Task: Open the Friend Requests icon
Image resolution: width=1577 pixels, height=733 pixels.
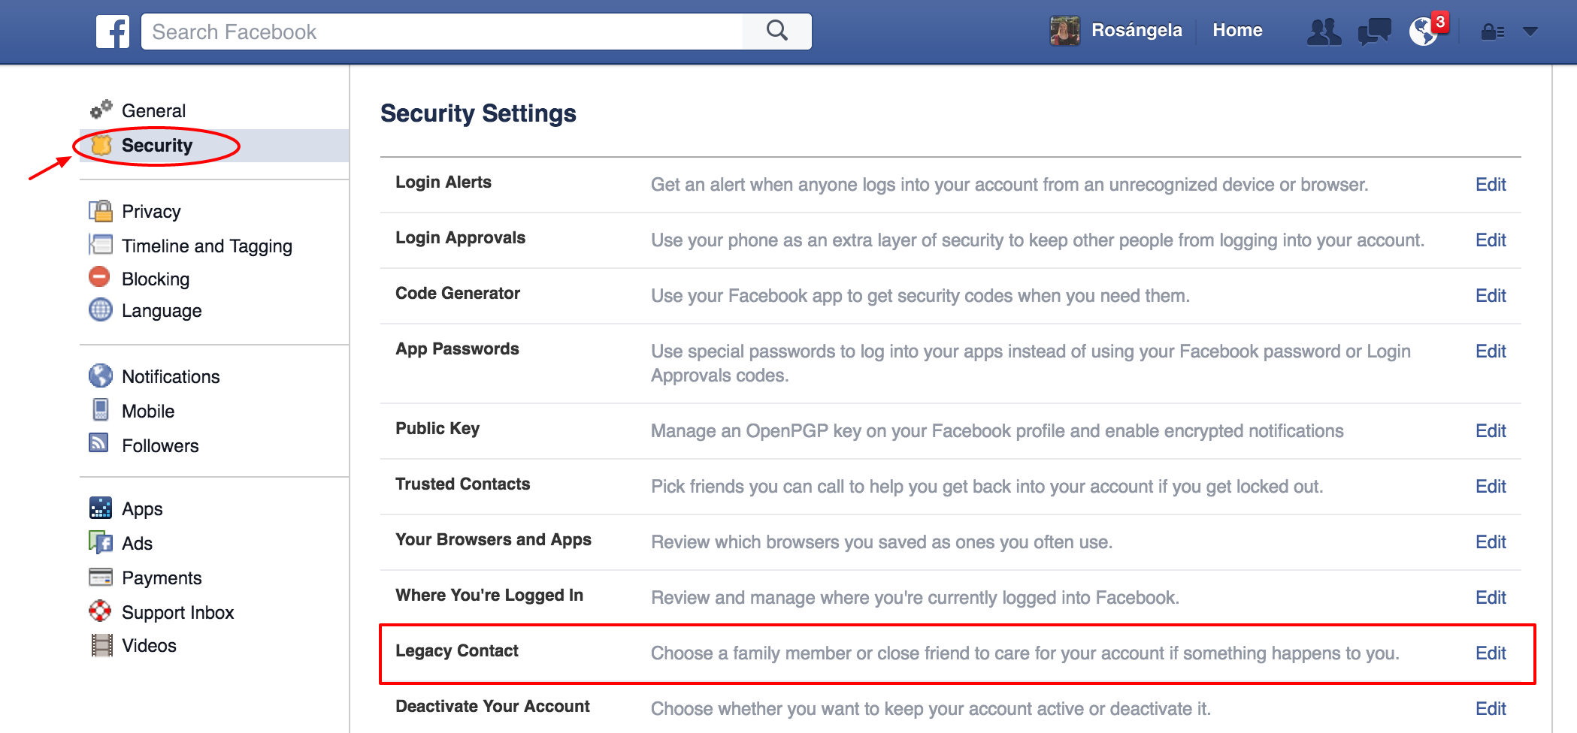Action: pos(1324,32)
